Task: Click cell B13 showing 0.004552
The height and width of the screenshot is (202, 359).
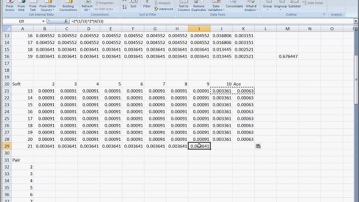Action: coord(44,36)
